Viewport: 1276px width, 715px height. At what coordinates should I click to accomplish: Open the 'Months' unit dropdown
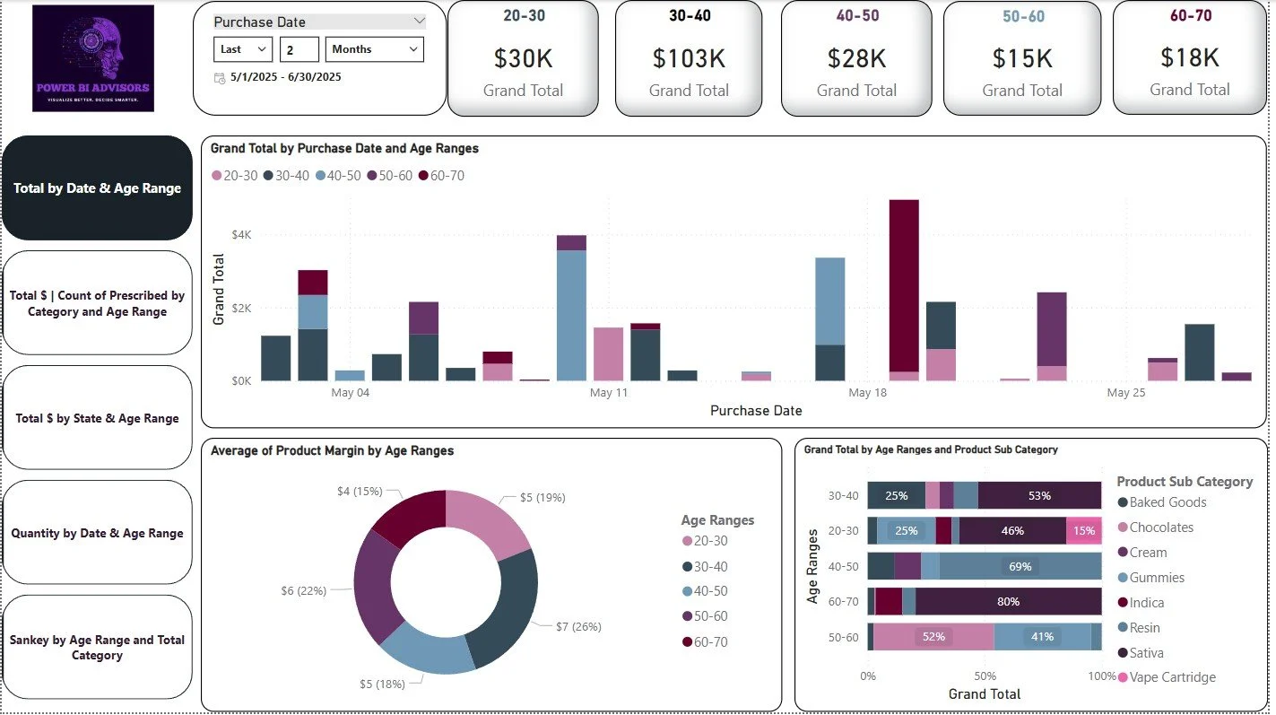click(374, 49)
